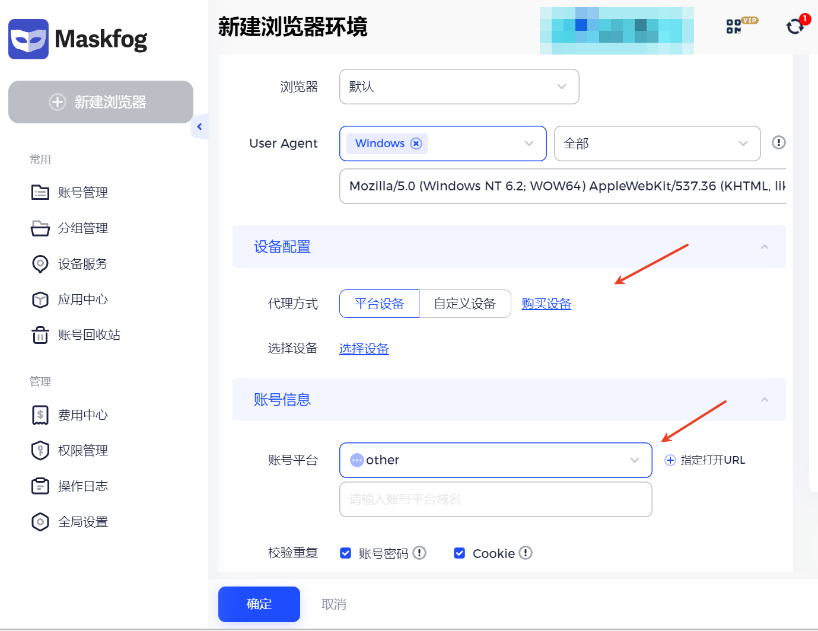The image size is (818, 631).
Task: Click the 权限管理 shield icon
Action: click(x=40, y=451)
